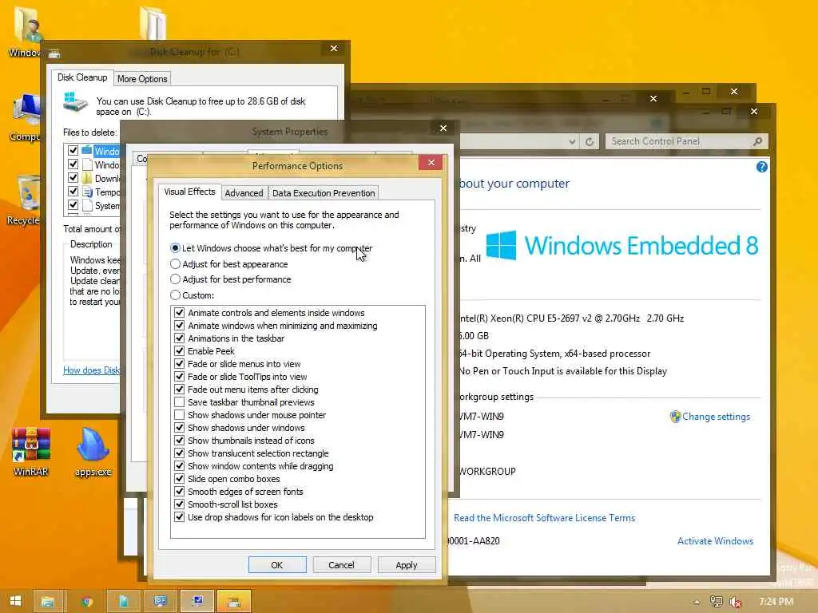This screenshot has height=613, width=818.
Task: Uncheck the Temporary item in Files to delete
Action: (x=73, y=192)
